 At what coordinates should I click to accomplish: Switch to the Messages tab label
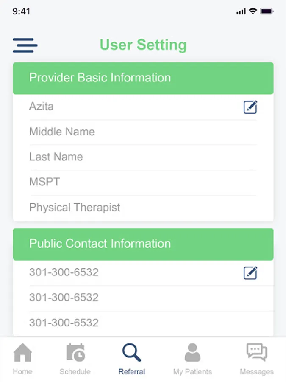tap(257, 371)
